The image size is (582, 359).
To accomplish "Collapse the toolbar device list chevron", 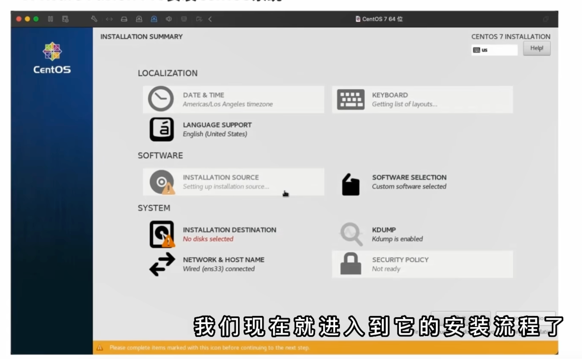I will [x=210, y=19].
